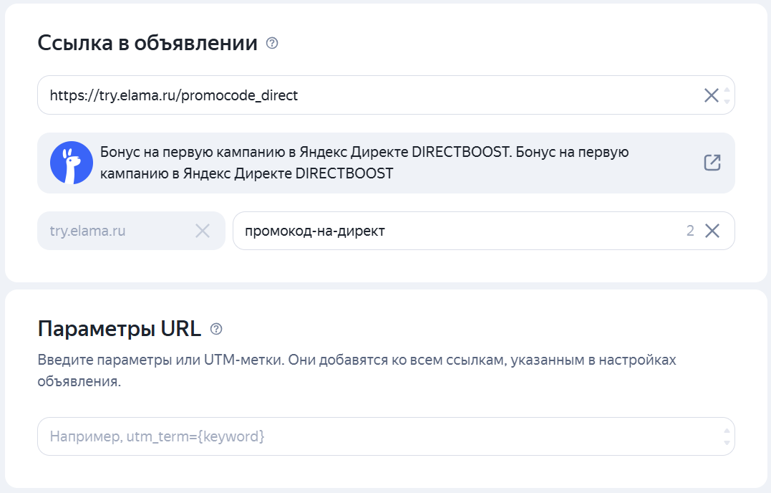Click the eLama llama logo thumbnail
This screenshot has width=771, height=493.
72,163
